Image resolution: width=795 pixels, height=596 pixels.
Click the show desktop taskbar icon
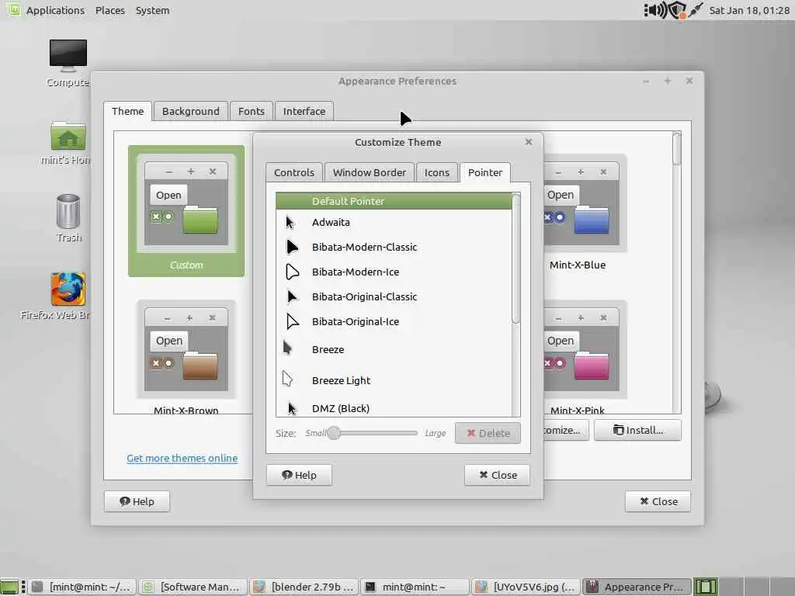click(9, 587)
